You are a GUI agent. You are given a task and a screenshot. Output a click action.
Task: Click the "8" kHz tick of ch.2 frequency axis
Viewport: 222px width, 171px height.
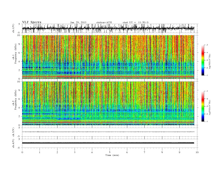(x=20, y=90)
